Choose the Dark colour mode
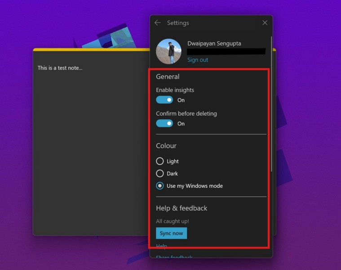 pyautogui.click(x=160, y=173)
